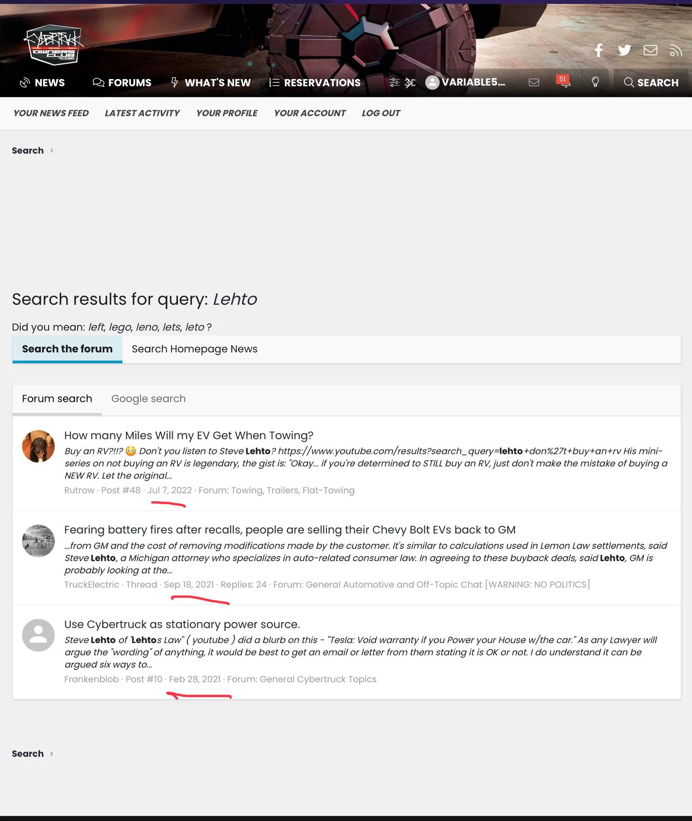The image size is (692, 821).
Task: Click the Cybertruck Owners Club logo
Action: pyautogui.click(x=53, y=45)
